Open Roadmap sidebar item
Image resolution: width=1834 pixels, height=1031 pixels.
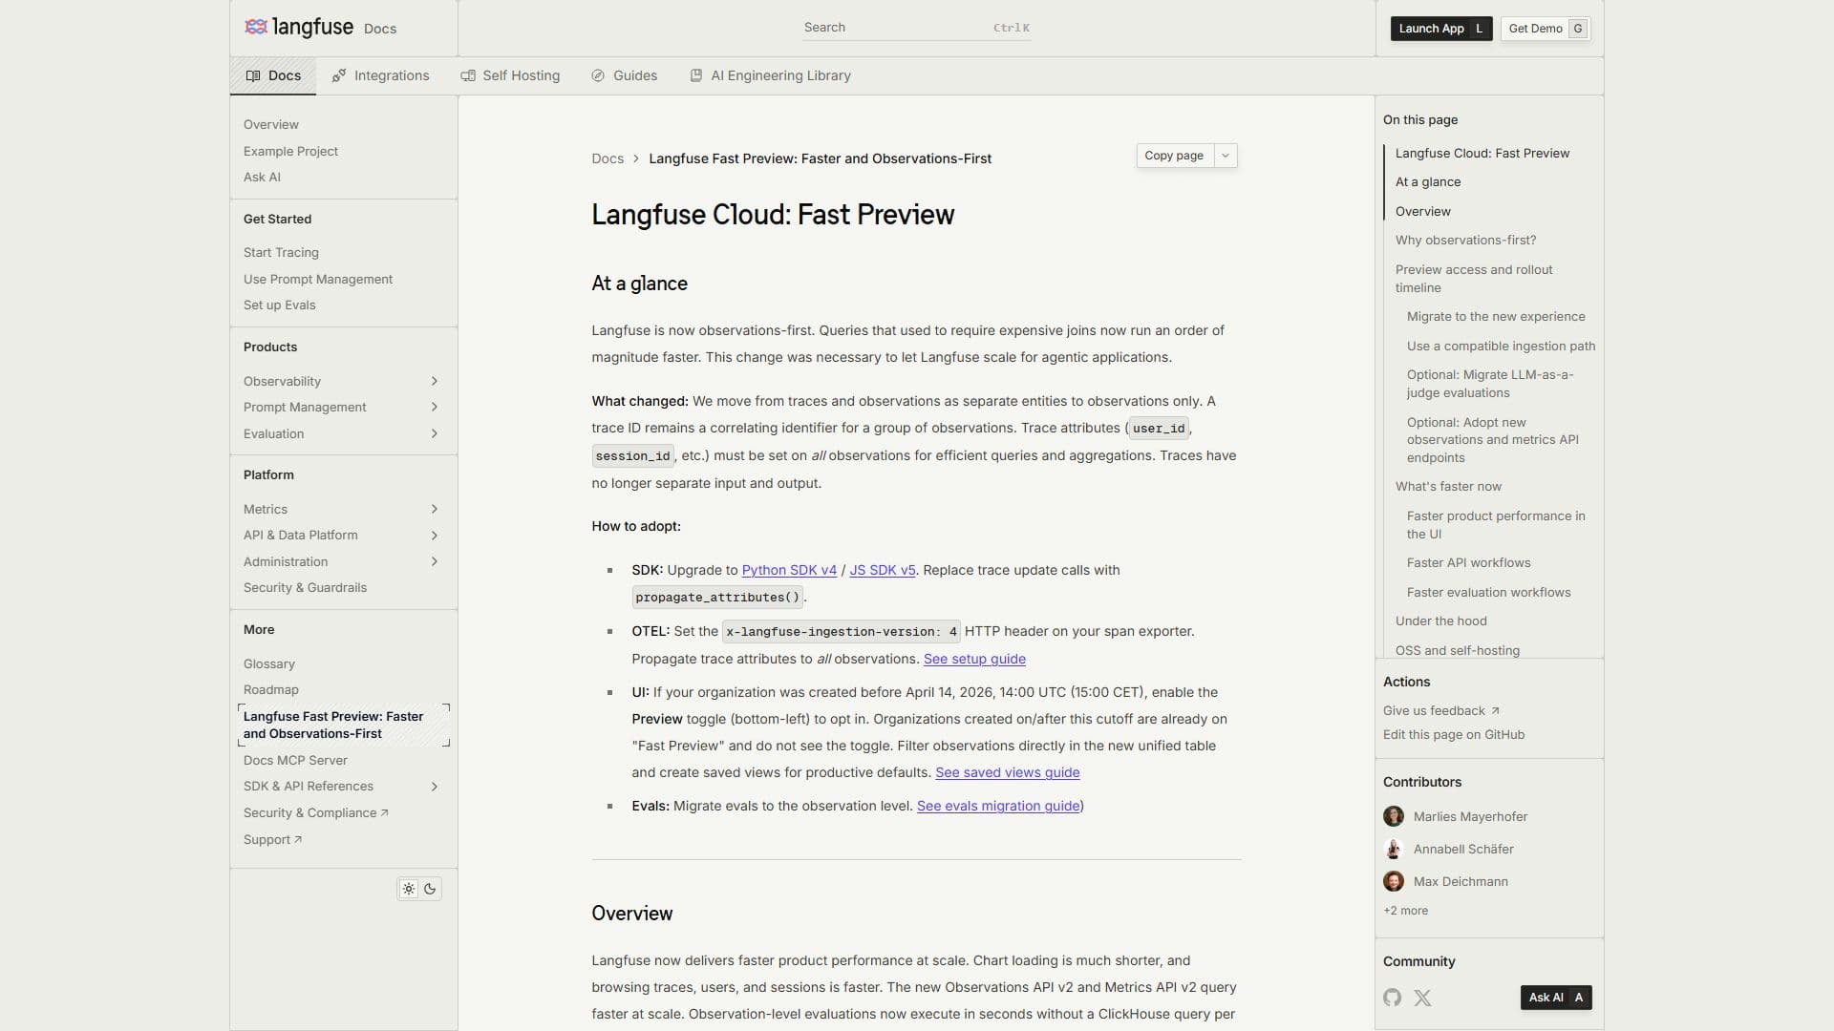point(270,690)
